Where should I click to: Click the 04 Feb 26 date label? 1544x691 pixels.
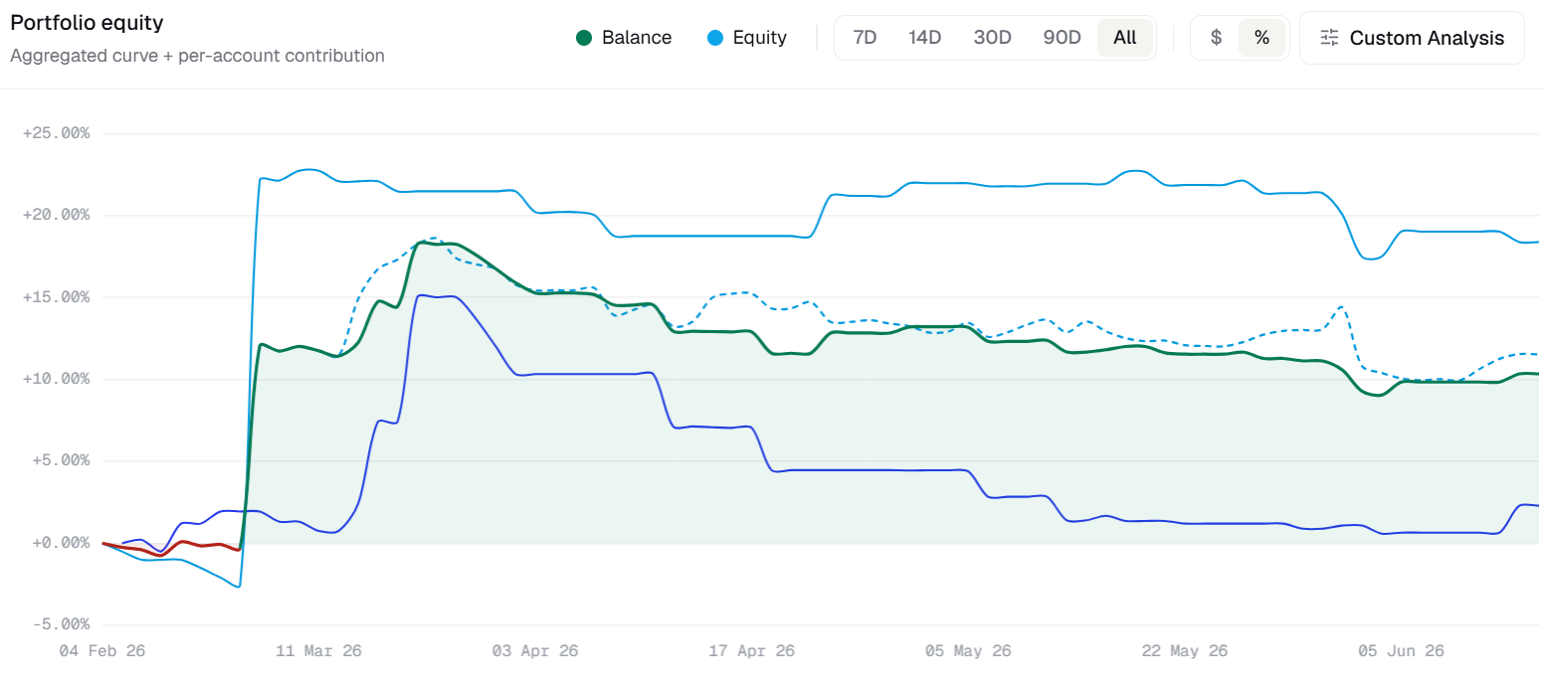[x=102, y=651]
